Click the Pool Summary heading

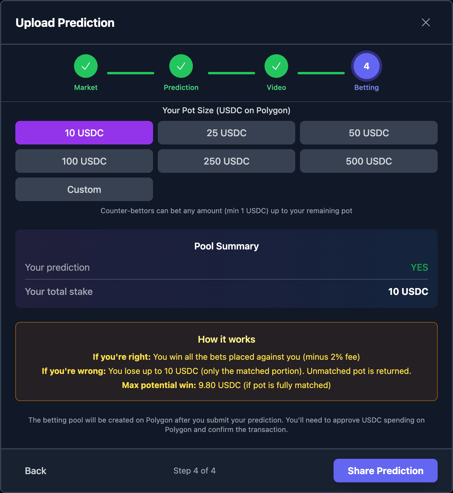(x=226, y=246)
